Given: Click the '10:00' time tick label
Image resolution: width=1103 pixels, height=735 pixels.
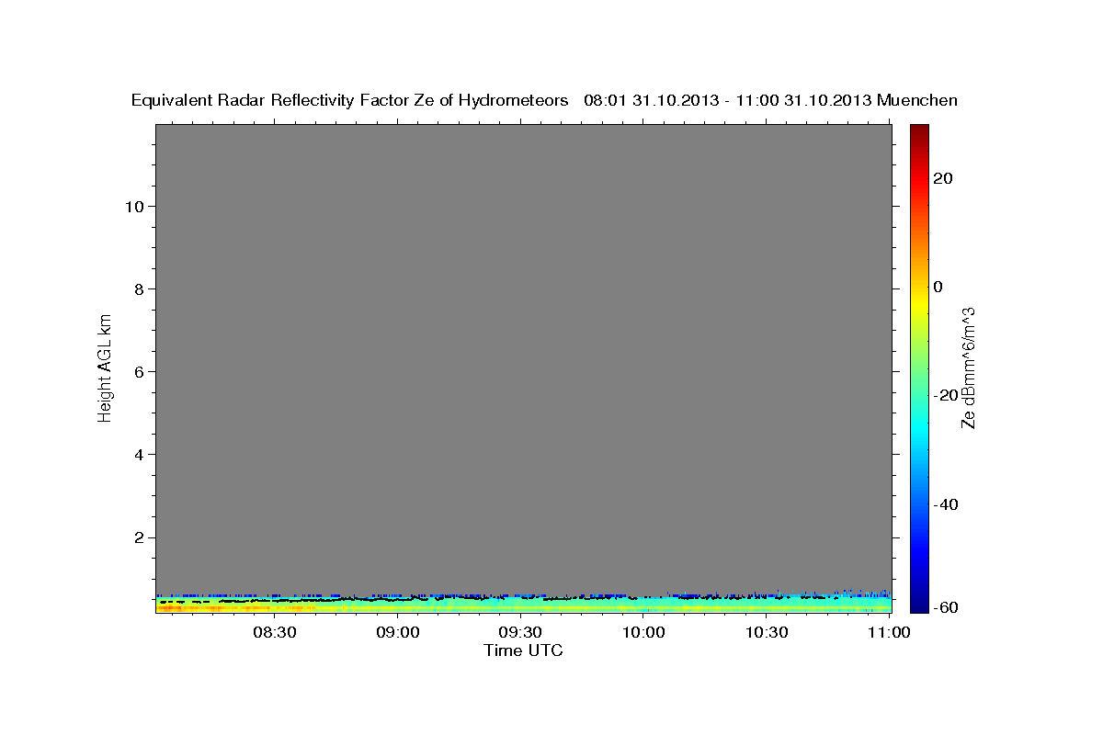Looking at the screenshot, I should click(x=643, y=632).
